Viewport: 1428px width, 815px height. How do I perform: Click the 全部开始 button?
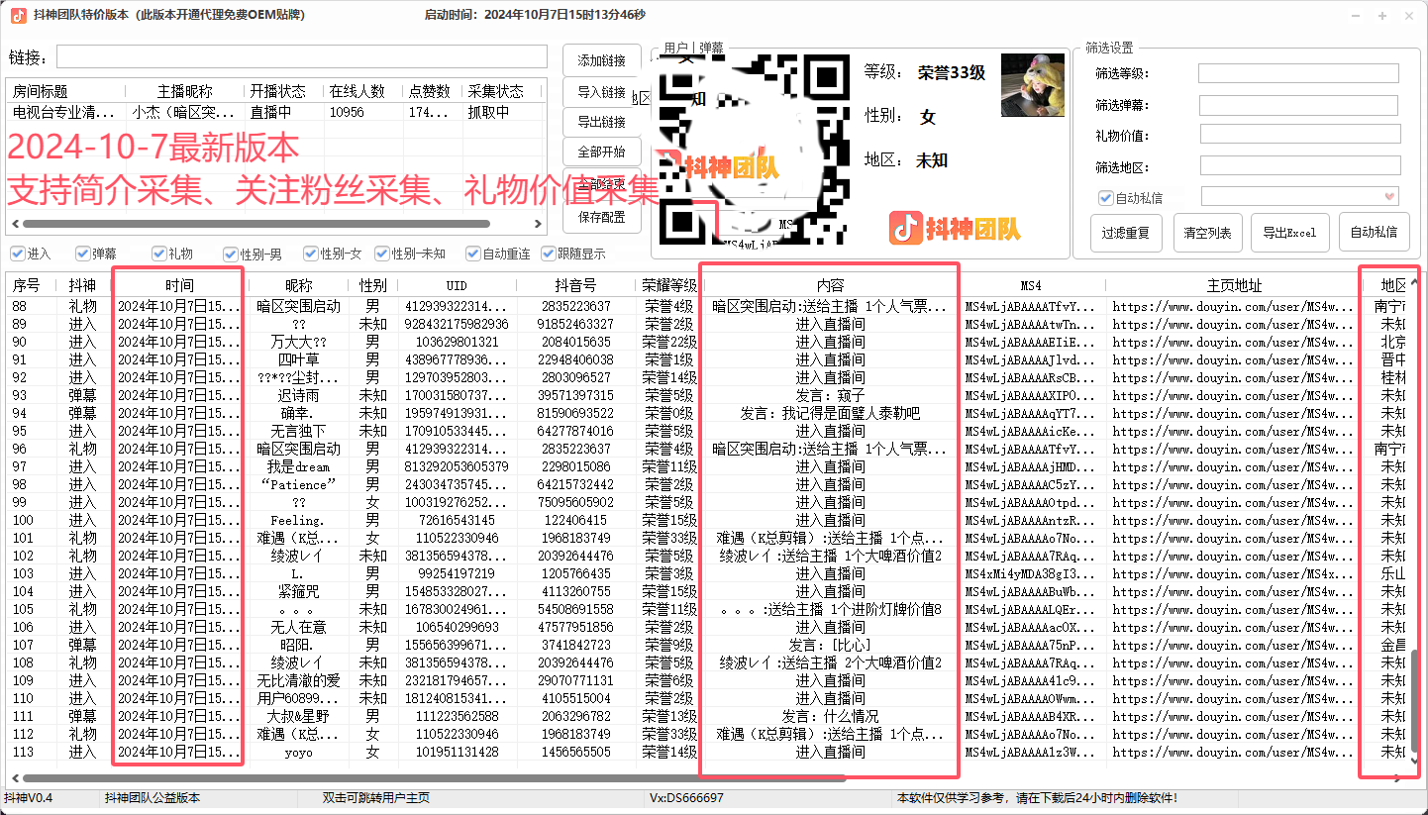click(602, 152)
